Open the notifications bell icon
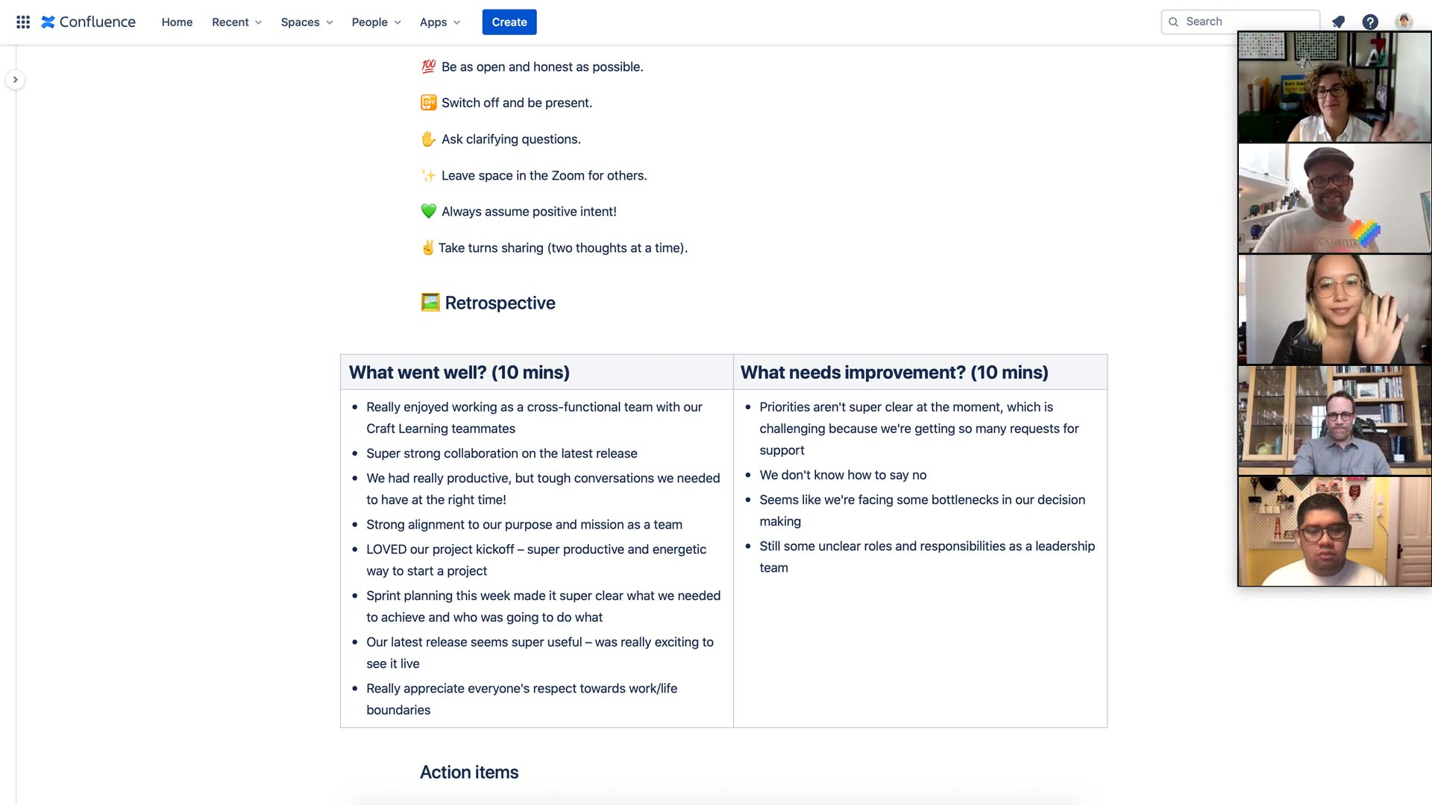 click(x=1339, y=22)
